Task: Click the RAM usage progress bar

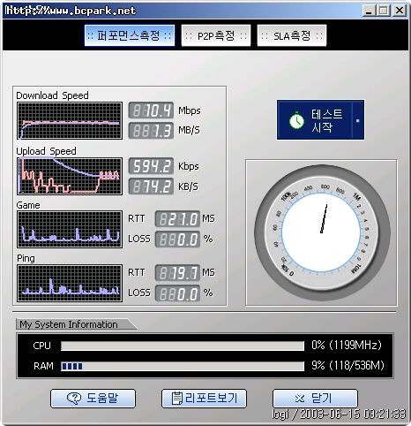Action: click(183, 366)
